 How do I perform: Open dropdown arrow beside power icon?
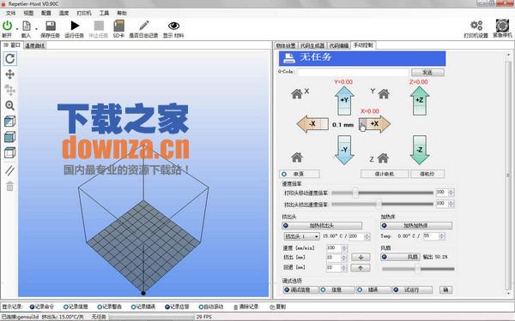point(17,29)
